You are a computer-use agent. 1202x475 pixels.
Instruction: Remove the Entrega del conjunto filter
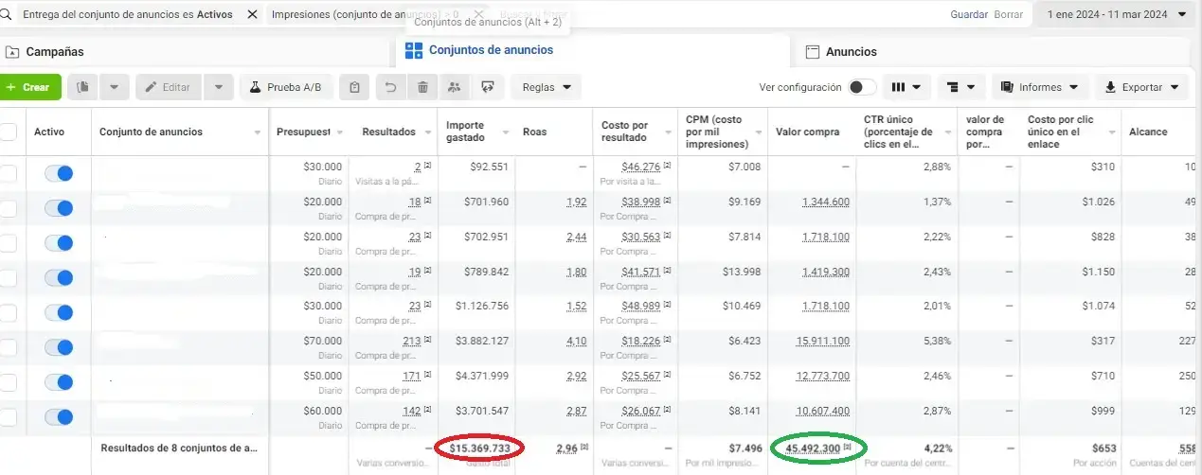(x=252, y=14)
